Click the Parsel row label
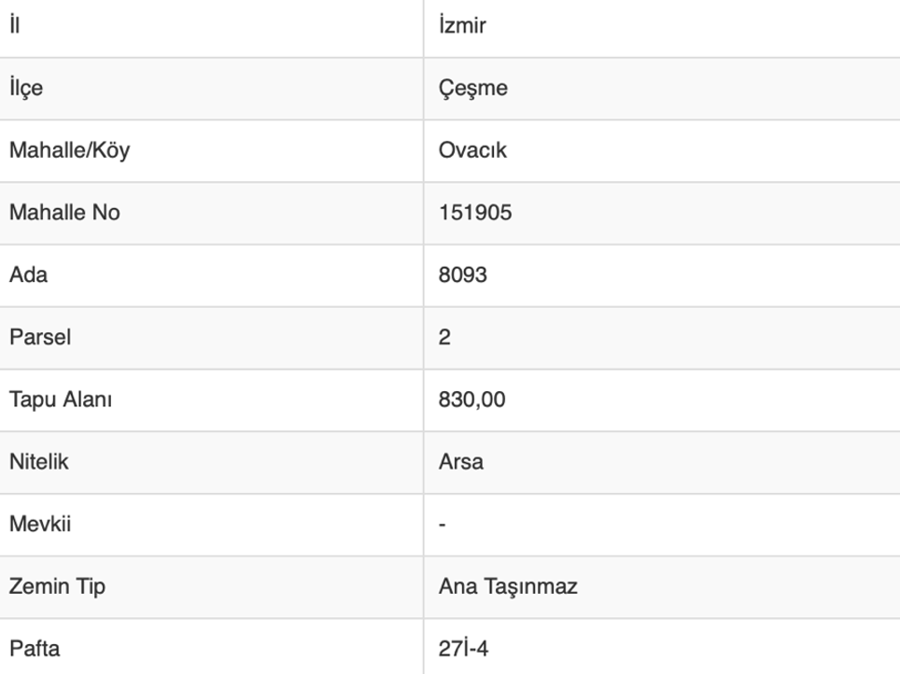The height and width of the screenshot is (674, 900). 40,337
